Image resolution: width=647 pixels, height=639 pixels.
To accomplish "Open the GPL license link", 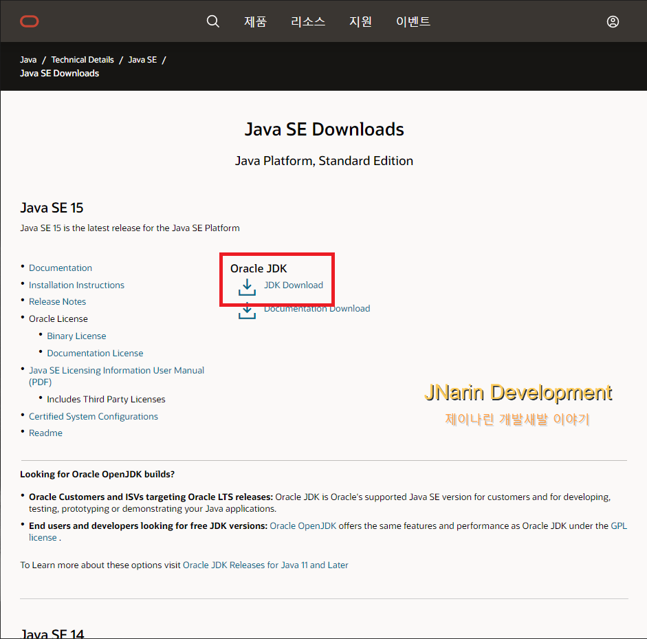I will click(619, 526).
